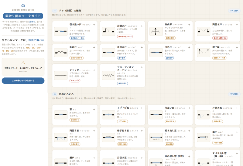Expand the 上げ下げ窓 card with plus
Image resolution: width=243 pixels, height=166 pixels.
click(x=142, y=108)
